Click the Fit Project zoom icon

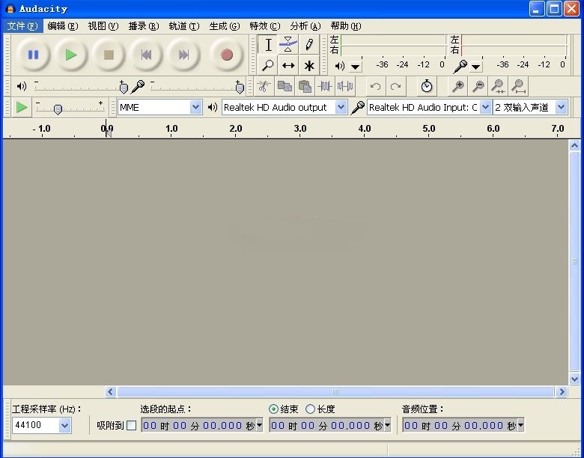(x=518, y=86)
